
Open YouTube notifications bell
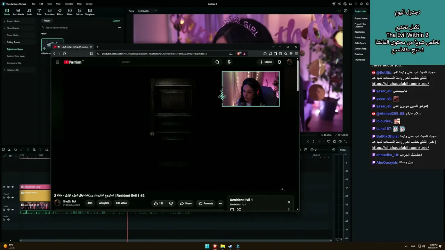coord(279,62)
